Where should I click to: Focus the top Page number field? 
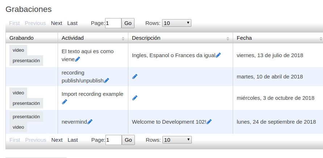(113, 23)
